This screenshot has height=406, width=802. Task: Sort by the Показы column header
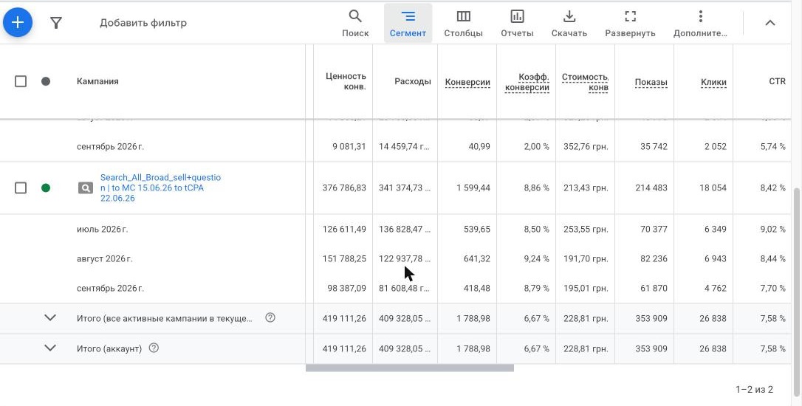pos(651,82)
